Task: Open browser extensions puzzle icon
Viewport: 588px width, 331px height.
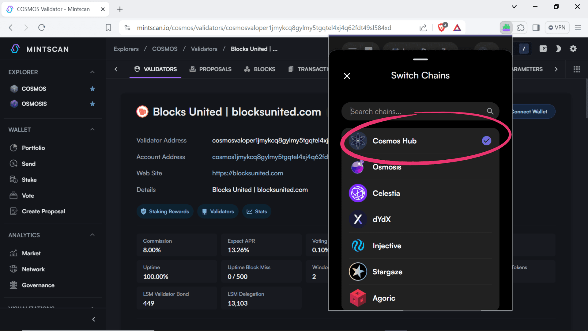Action: click(x=521, y=28)
